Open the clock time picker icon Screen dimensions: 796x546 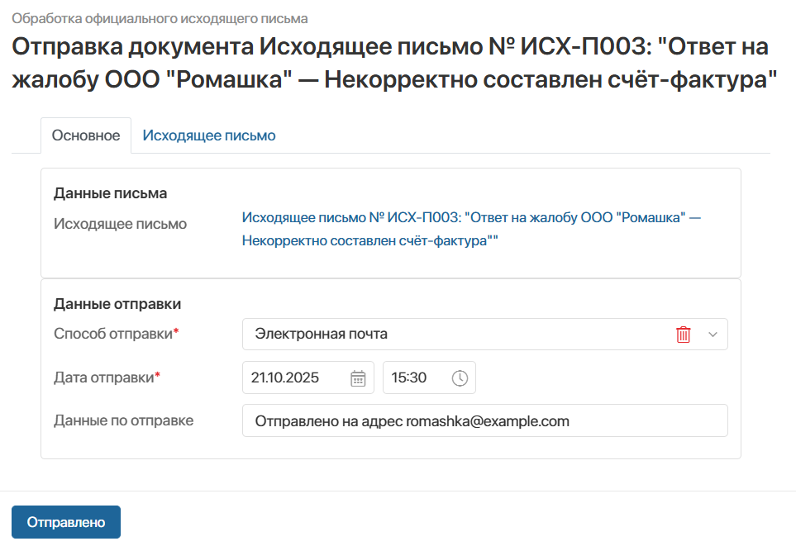coord(460,378)
